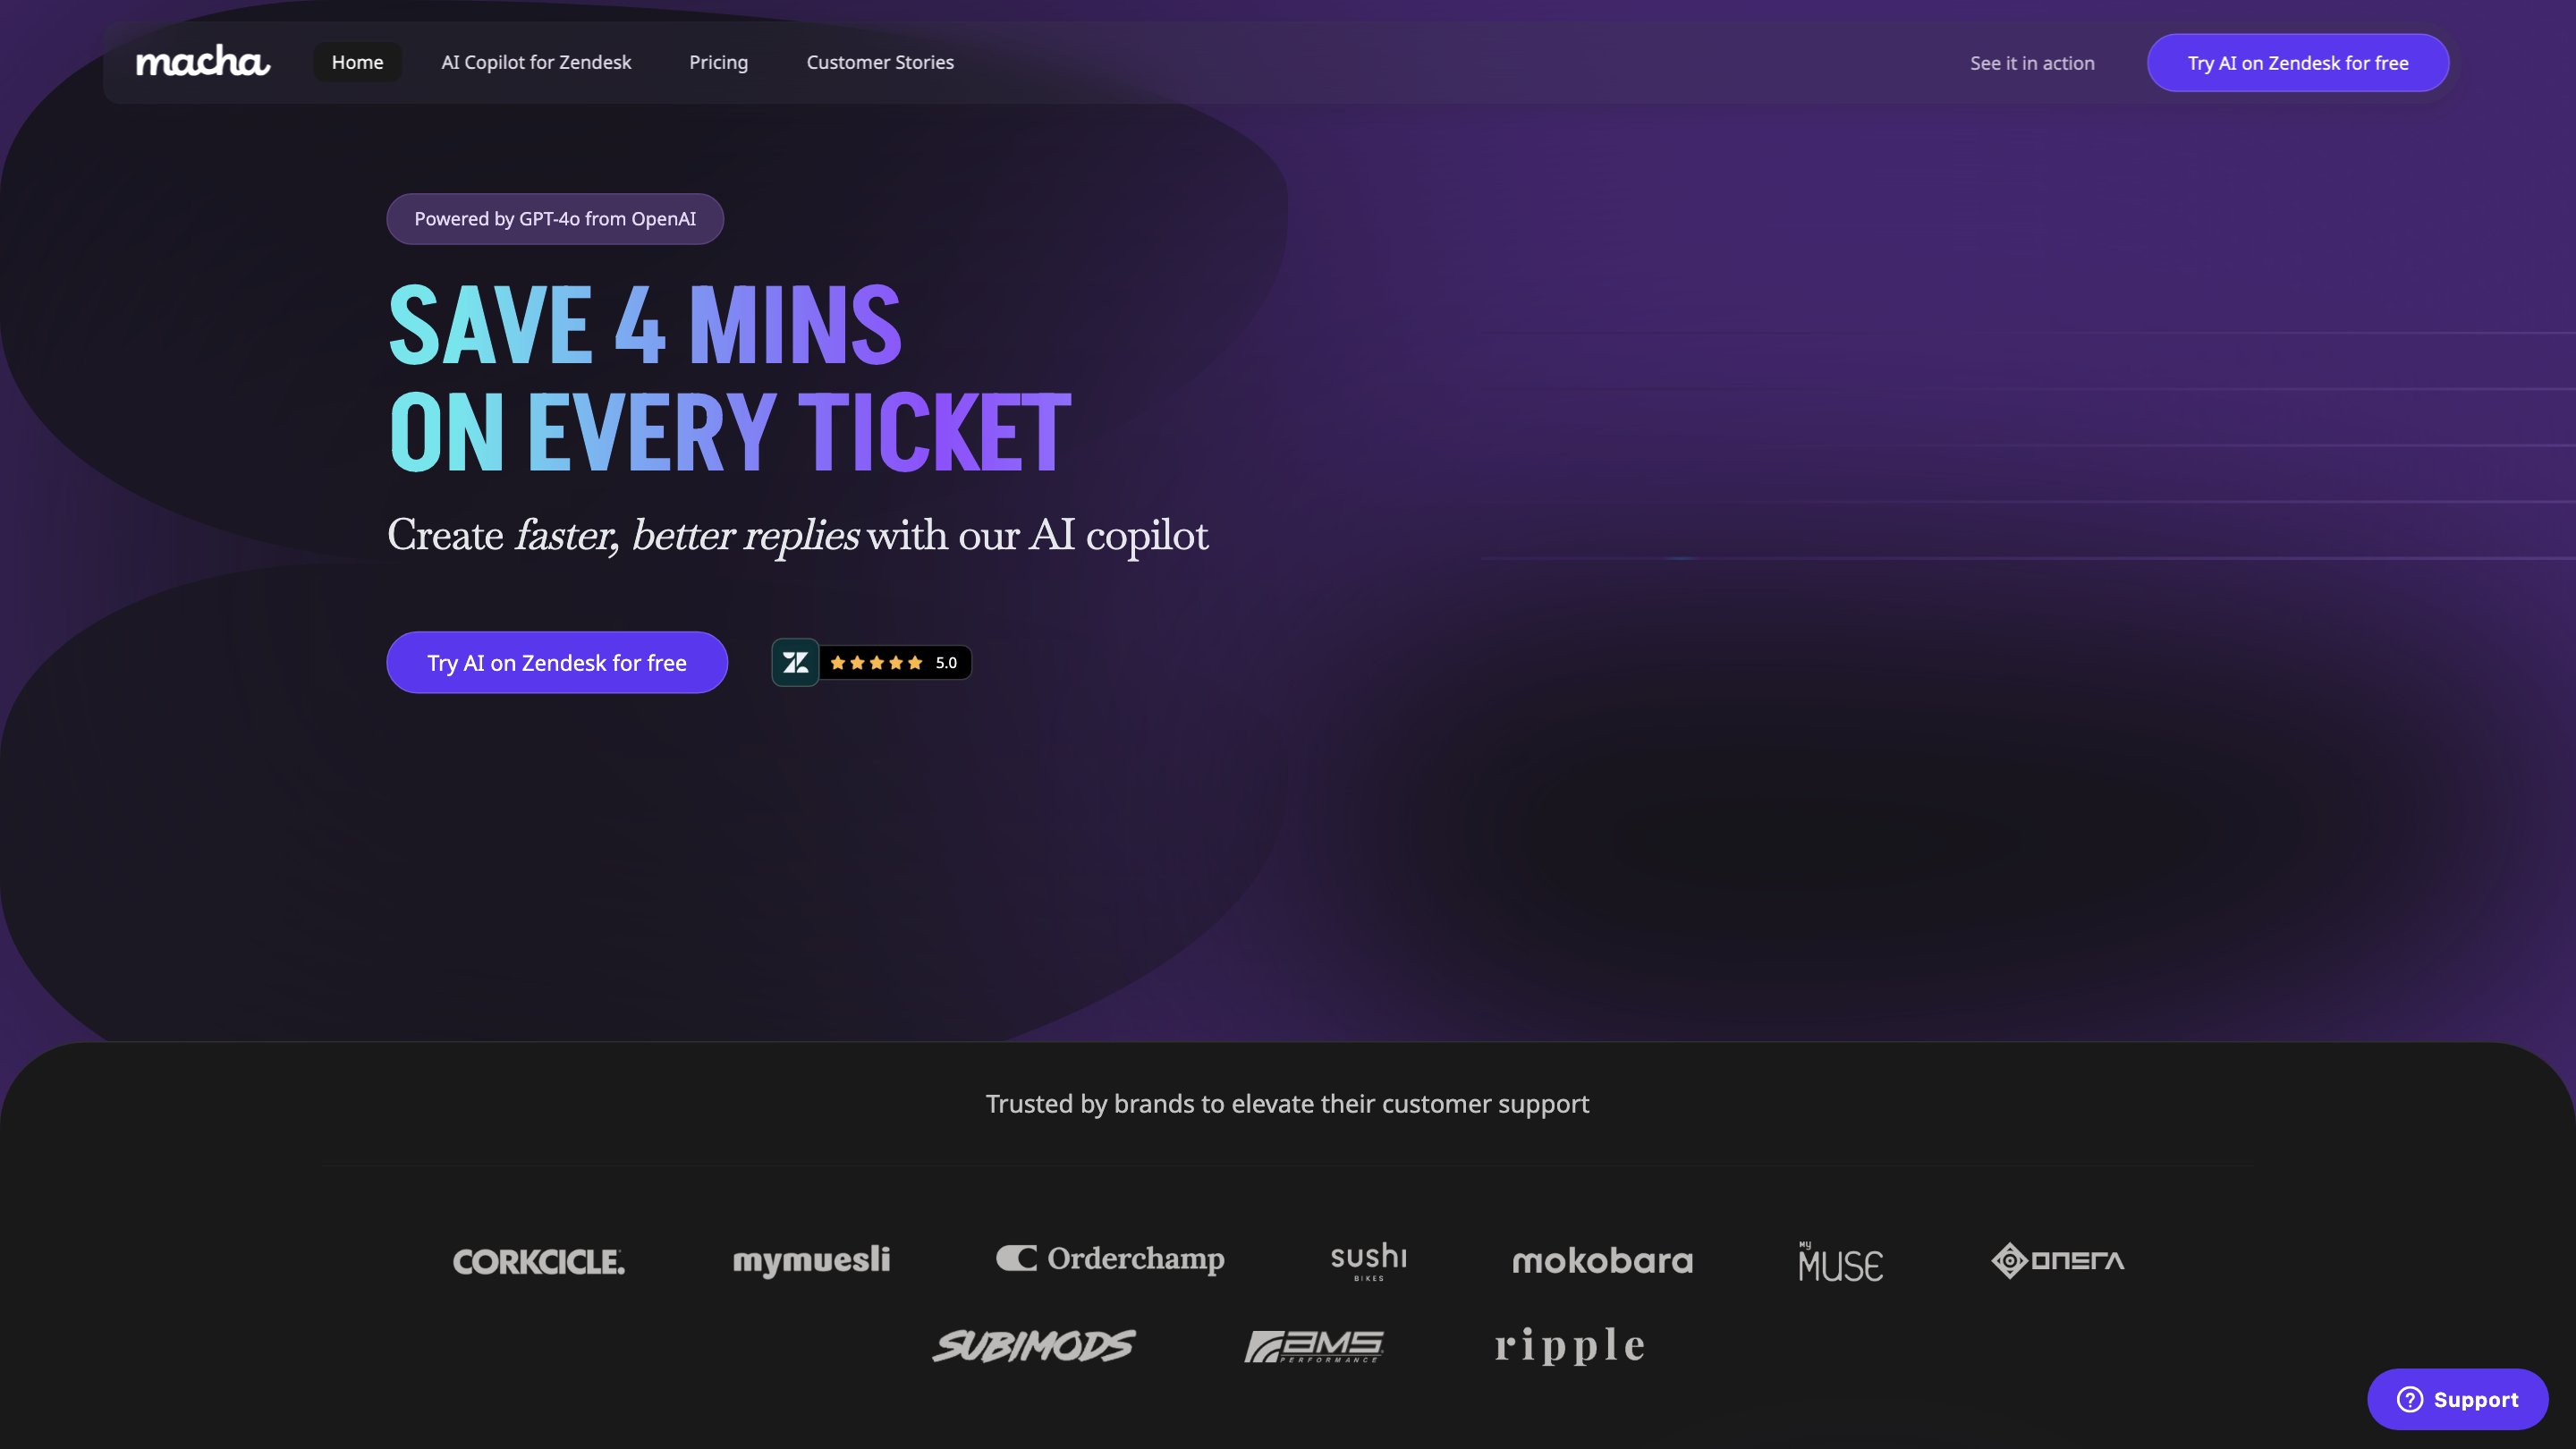Click the MyMuse brand logo
The height and width of the screenshot is (1449, 2576).
point(1840,1261)
